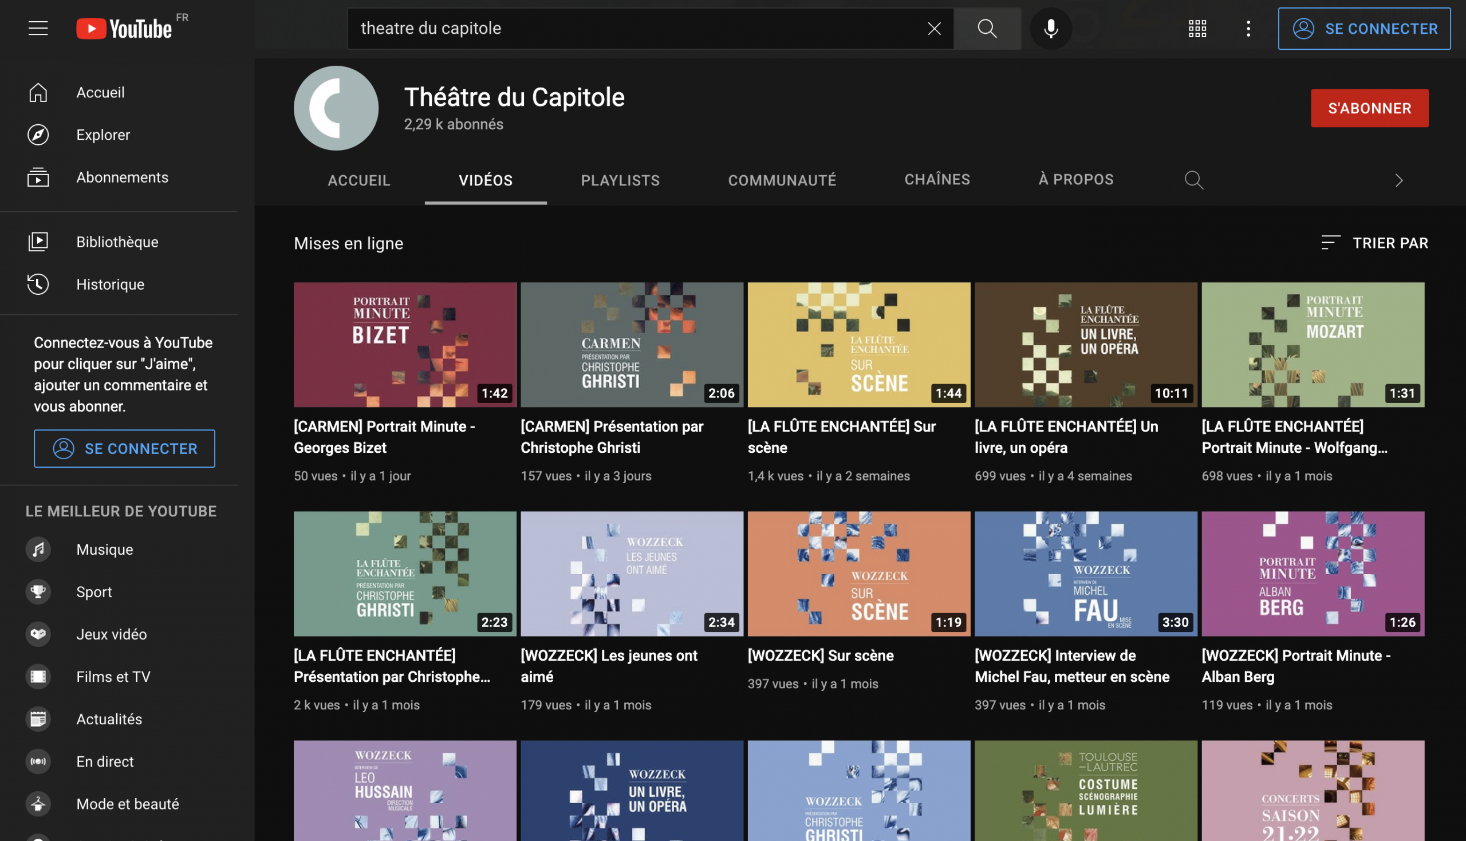
Task: Clear the search box text
Action: coord(934,28)
